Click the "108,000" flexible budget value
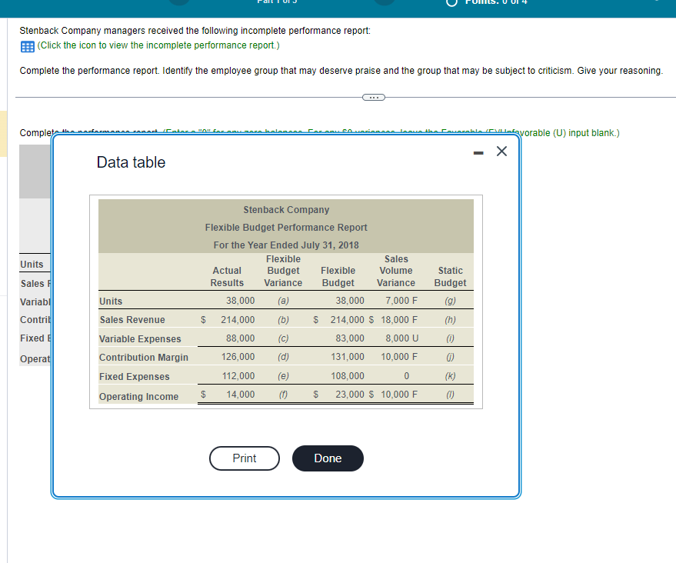676x563 pixels. [348, 376]
